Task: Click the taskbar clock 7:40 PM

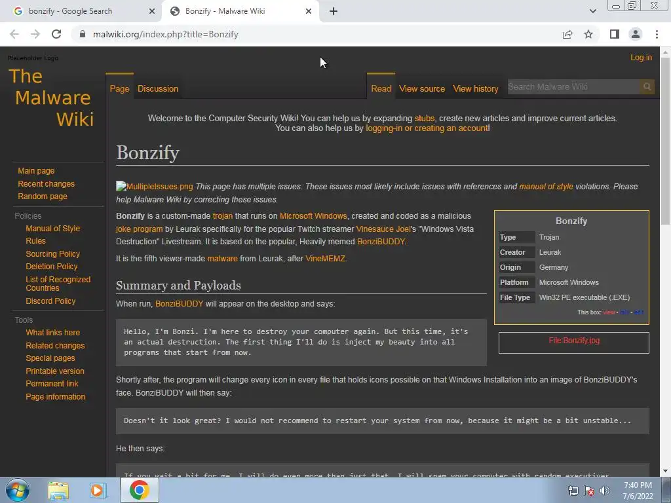Action: click(x=637, y=485)
